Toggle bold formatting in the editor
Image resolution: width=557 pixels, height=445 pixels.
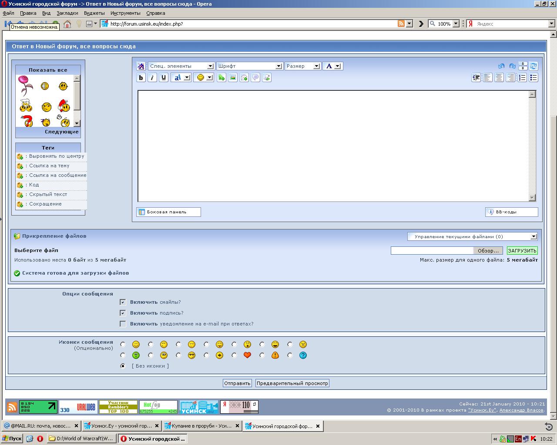pos(141,78)
